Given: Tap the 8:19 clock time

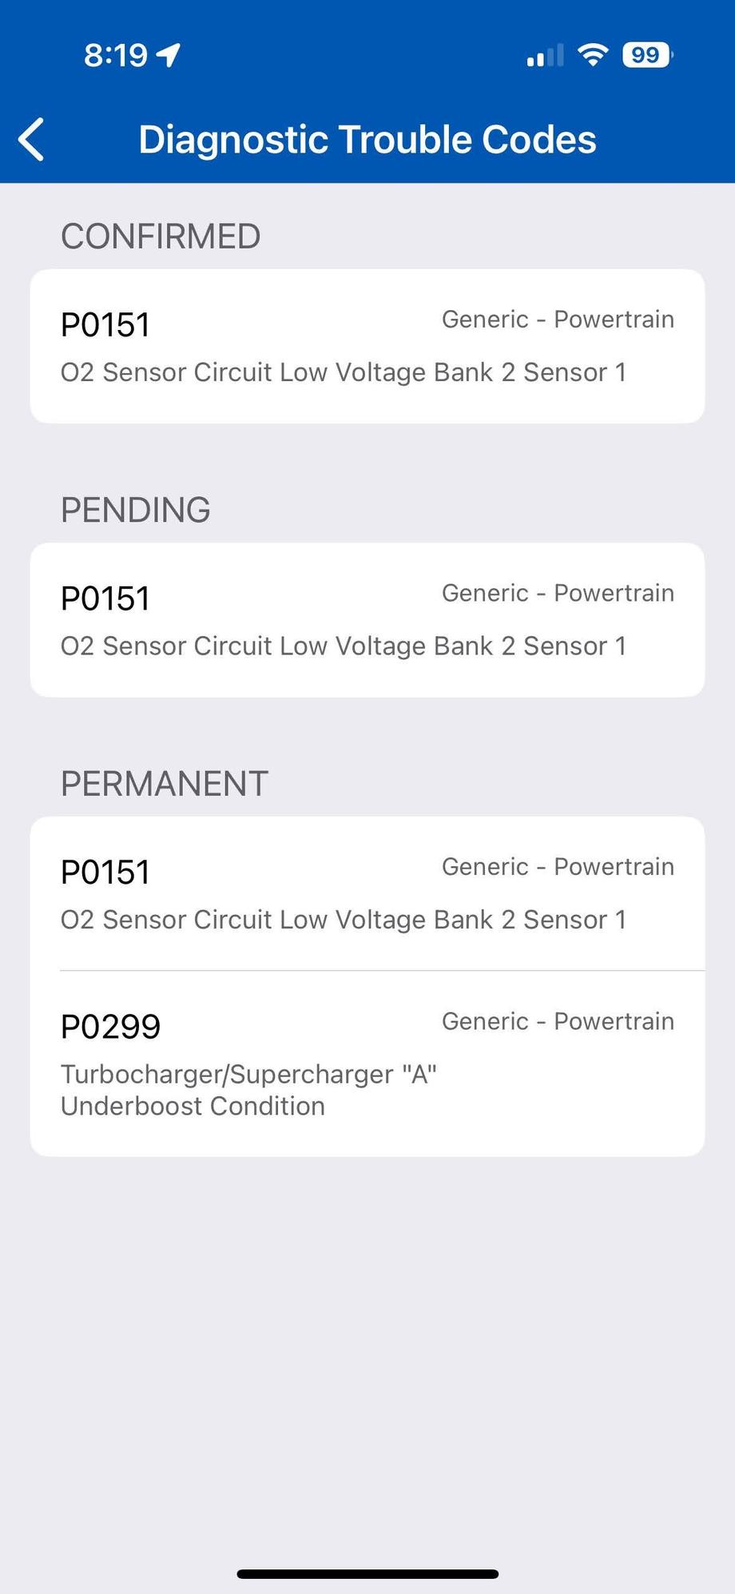Looking at the screenshot, I should point(116,55).
